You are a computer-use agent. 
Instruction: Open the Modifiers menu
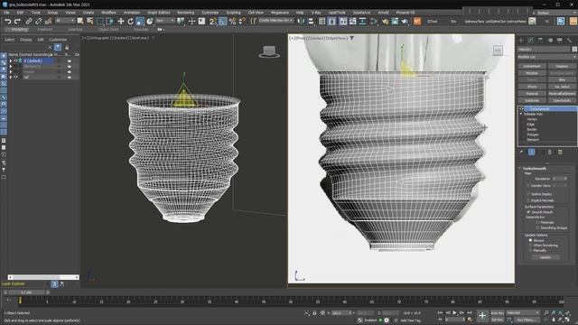click(x=108, y=13)
